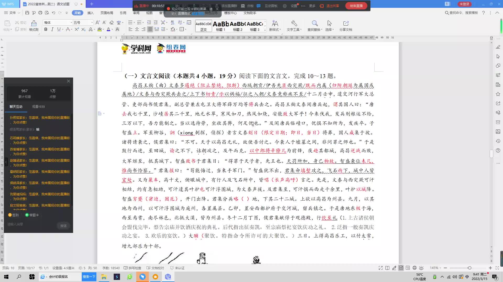This screenshot has width=503, height=282.
Task: Open the Text Tools (文字工具) menu
Action: click(x=294, y=26)
